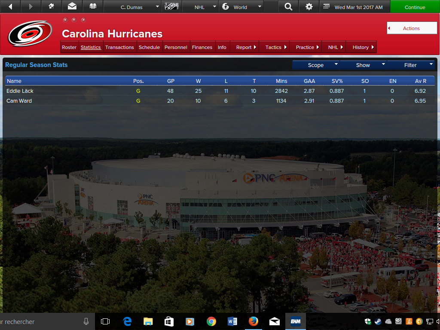
Task: Open the Schedule tab
Action: pos(149,47)
